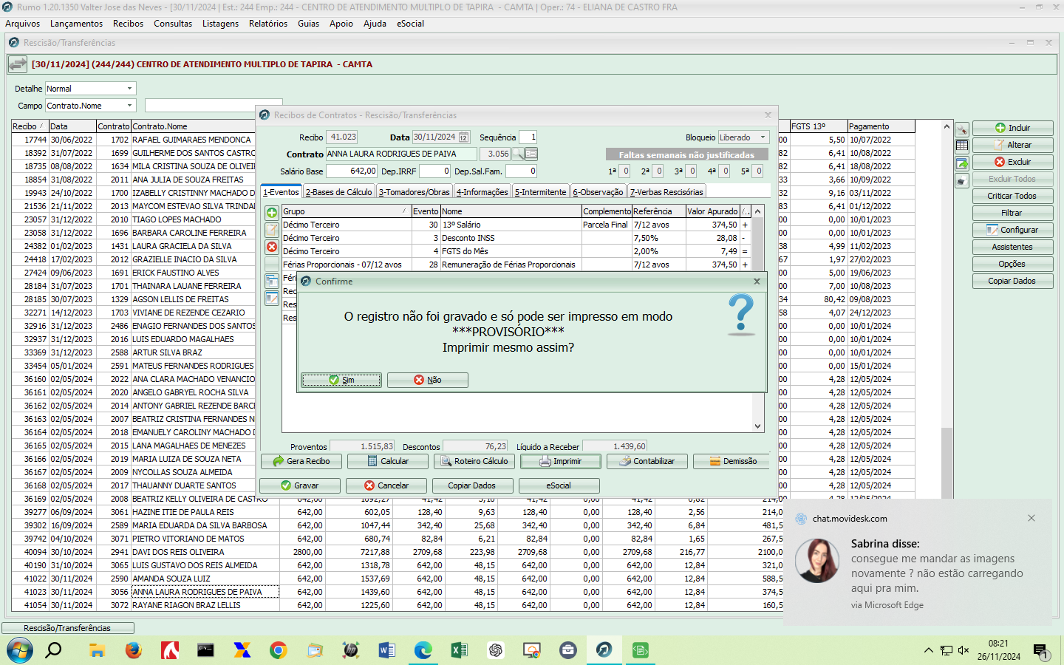1064x665 pixels.
Task: Click the red delete event icon
Action: tap(272, 247)
